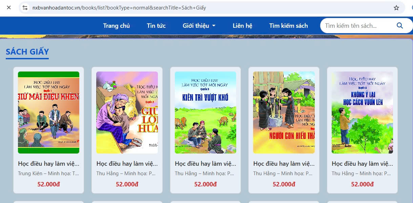The image size is (413, 203).
Task: Open Tìm kiếm sách page
Action: tap(289, 25)
